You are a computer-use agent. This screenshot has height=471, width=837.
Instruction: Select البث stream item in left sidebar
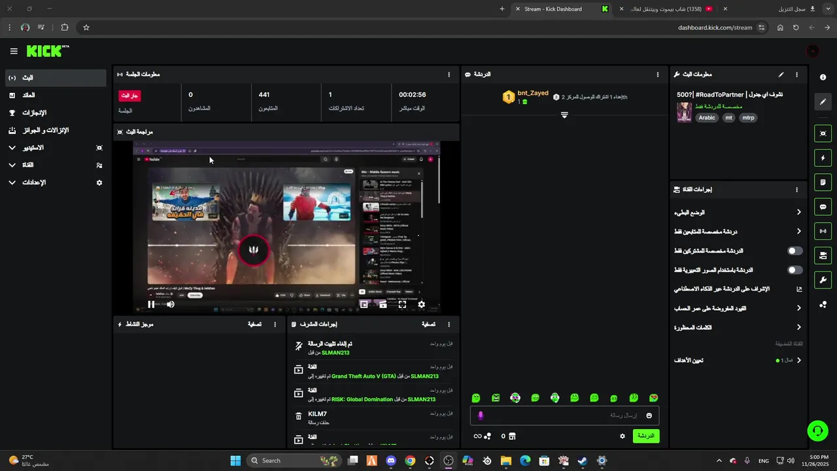55,78
